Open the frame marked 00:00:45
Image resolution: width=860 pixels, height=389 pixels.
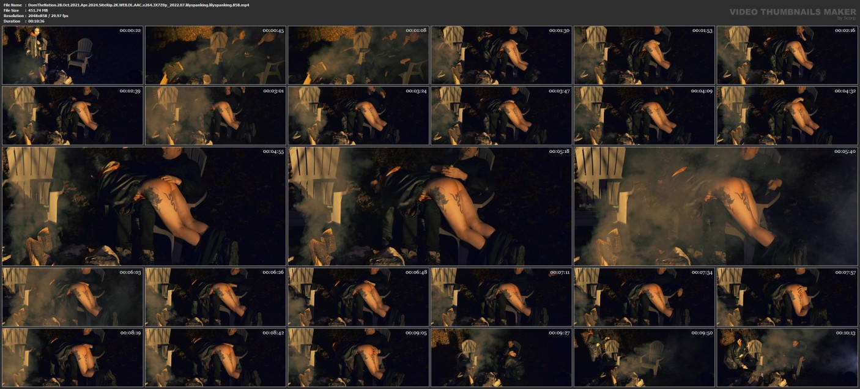(215, 55)
